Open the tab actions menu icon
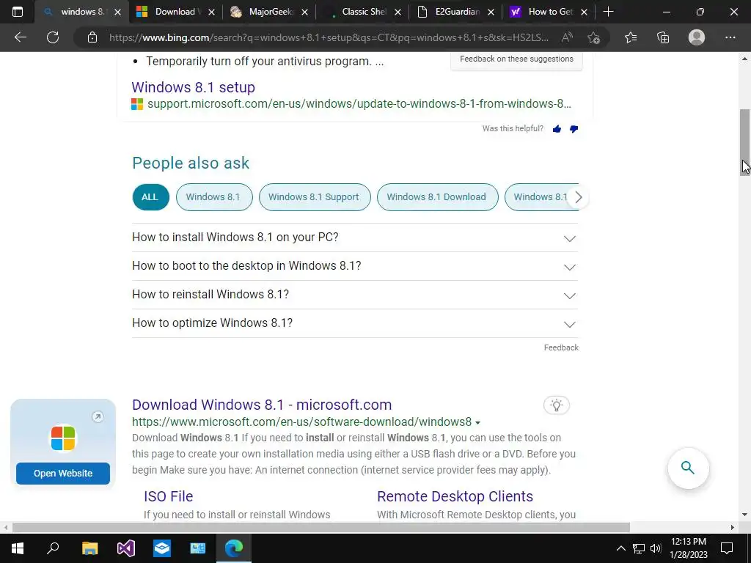The height and width of the screenshot is (563, 751). tap(18, 12)
